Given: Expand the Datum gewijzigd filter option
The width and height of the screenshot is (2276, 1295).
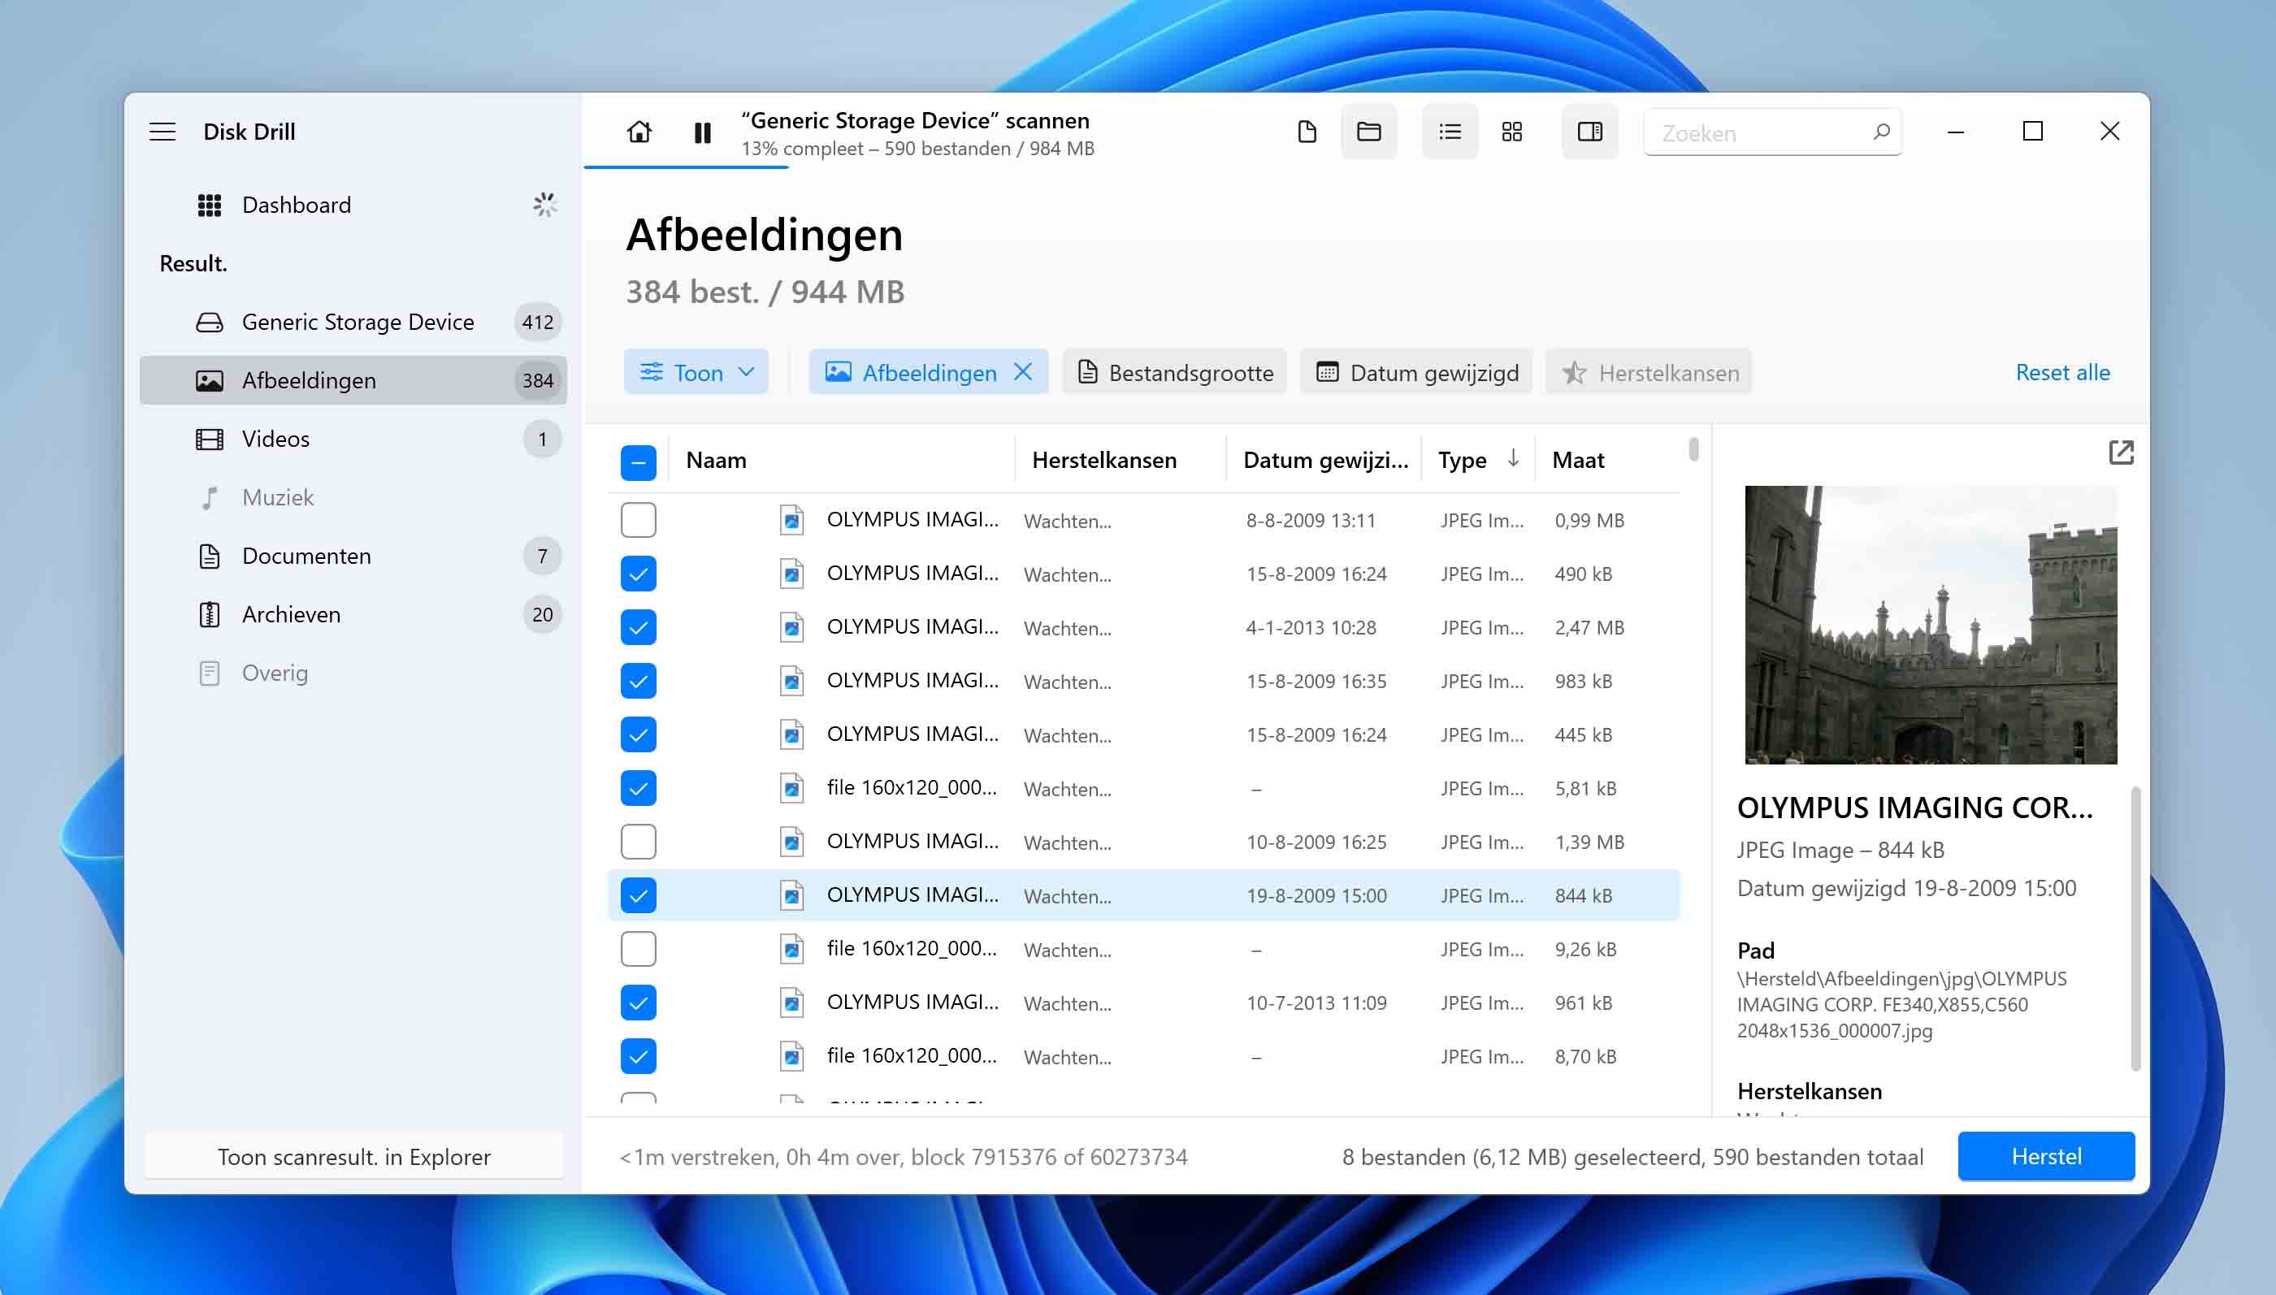Looking at the screenshot, I should tap(1418, 372).
